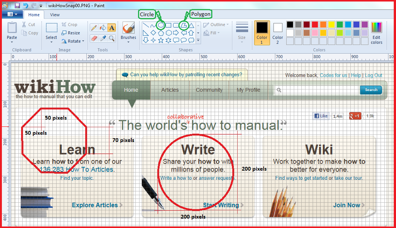This screenshot has width=396, height=228.
Task: Pick the Pentagon shape
Action: pyautogui.click(x=161, y=33)
